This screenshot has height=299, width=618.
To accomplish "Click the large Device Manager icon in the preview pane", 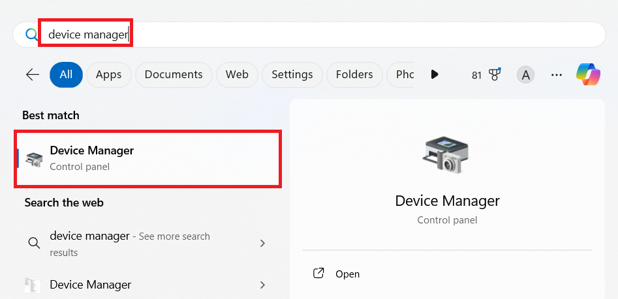I will click(x=447, y=155).
